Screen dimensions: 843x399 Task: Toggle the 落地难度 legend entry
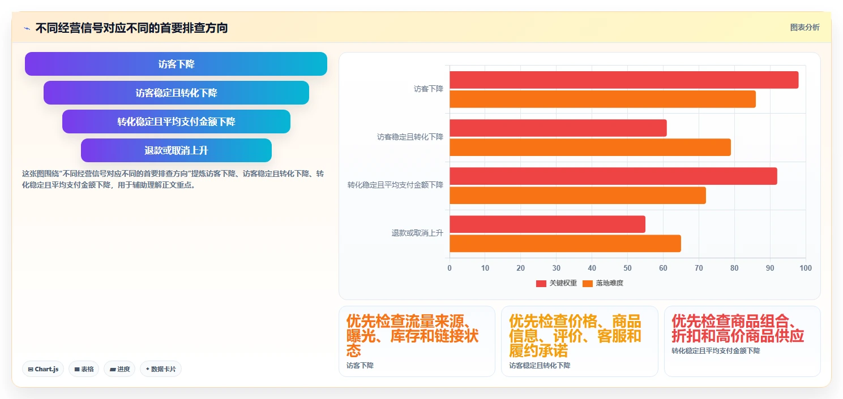[x=603, y=283]
